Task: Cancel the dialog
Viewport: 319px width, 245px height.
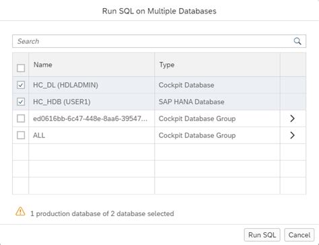Action: pos(299,235)
